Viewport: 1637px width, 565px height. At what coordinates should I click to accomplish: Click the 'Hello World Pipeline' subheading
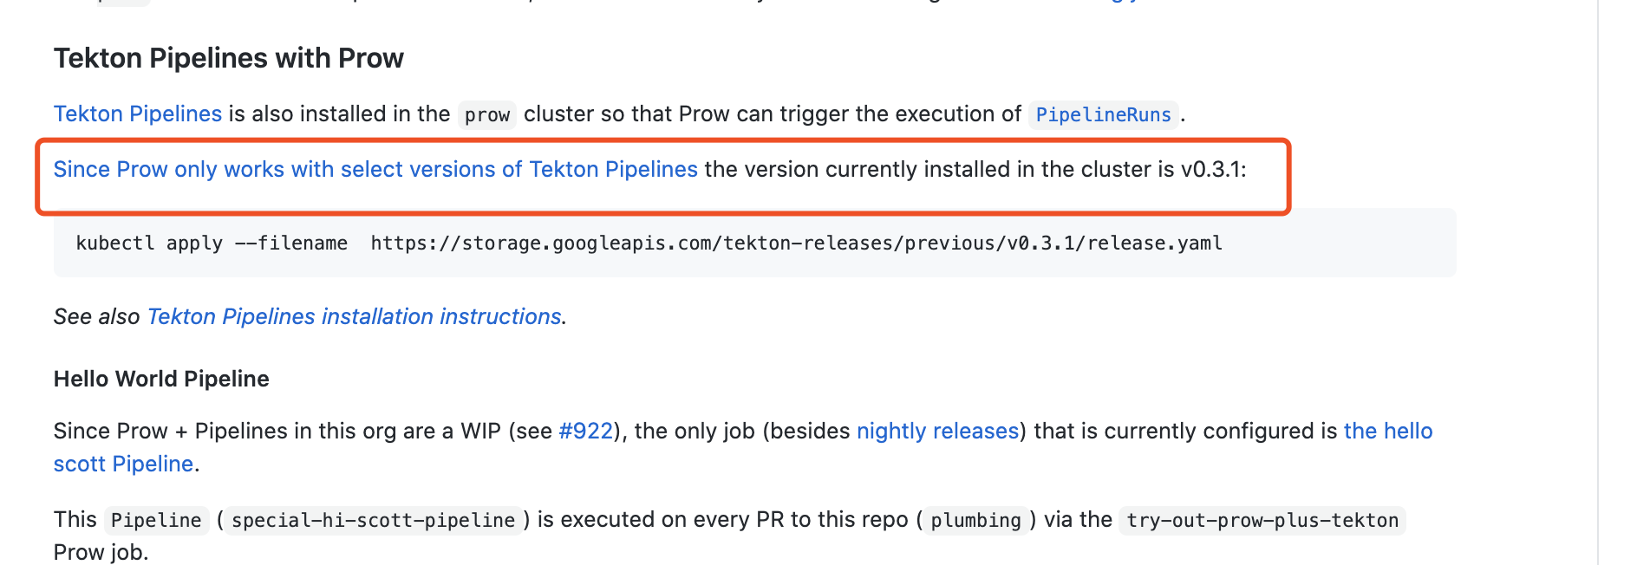[x=161, y=379]
